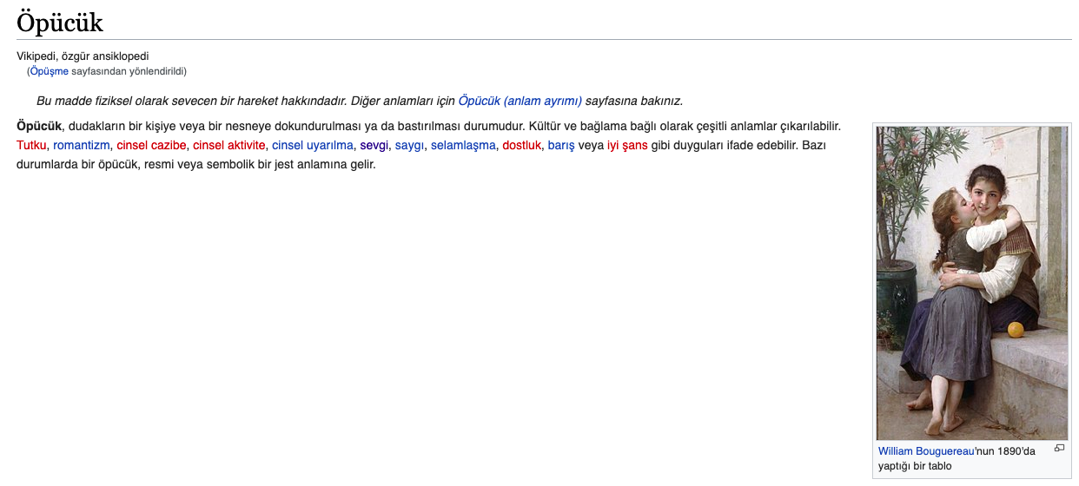The image size is (1079, 486).
Task: Go to the romantizm article
Action: pyautogui.click(x=82, y=145)
